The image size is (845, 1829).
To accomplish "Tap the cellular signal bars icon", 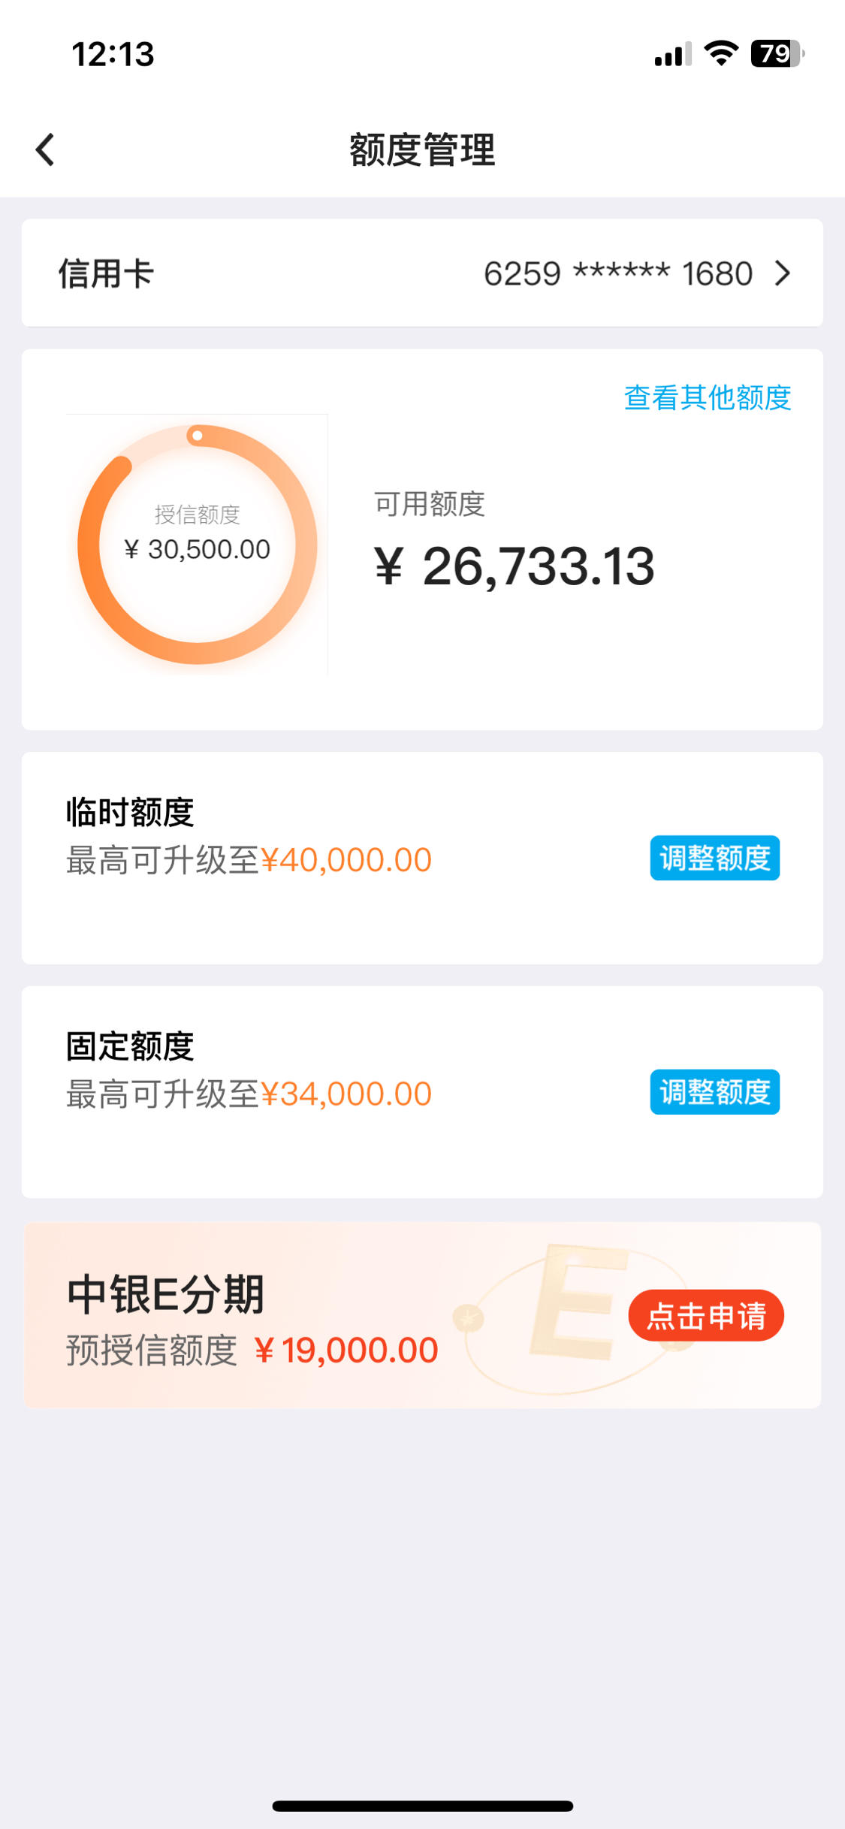I will click(673, 55).
